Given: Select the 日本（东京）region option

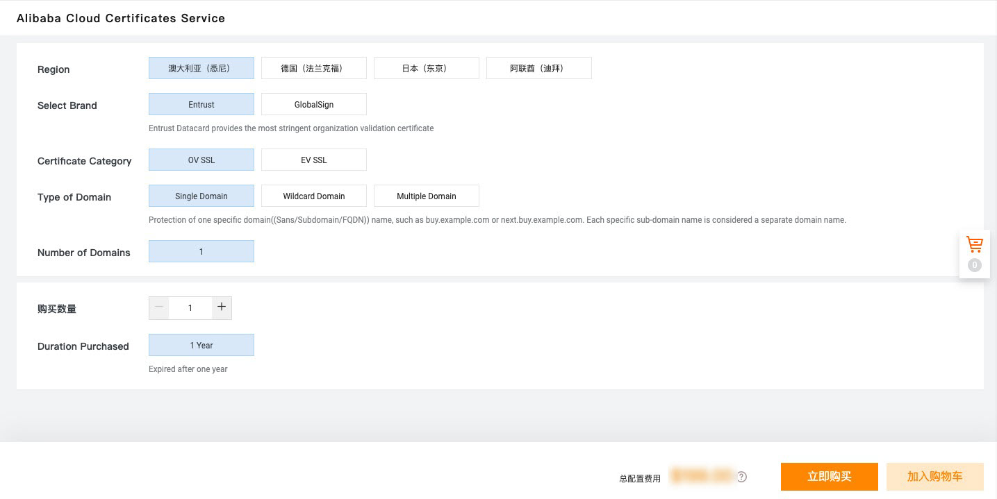Looking at the screenshot, I should [x=427, y=68].
